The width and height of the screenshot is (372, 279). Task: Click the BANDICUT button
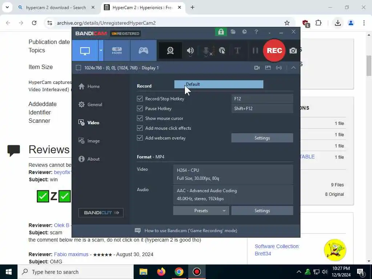pos(101,213)
